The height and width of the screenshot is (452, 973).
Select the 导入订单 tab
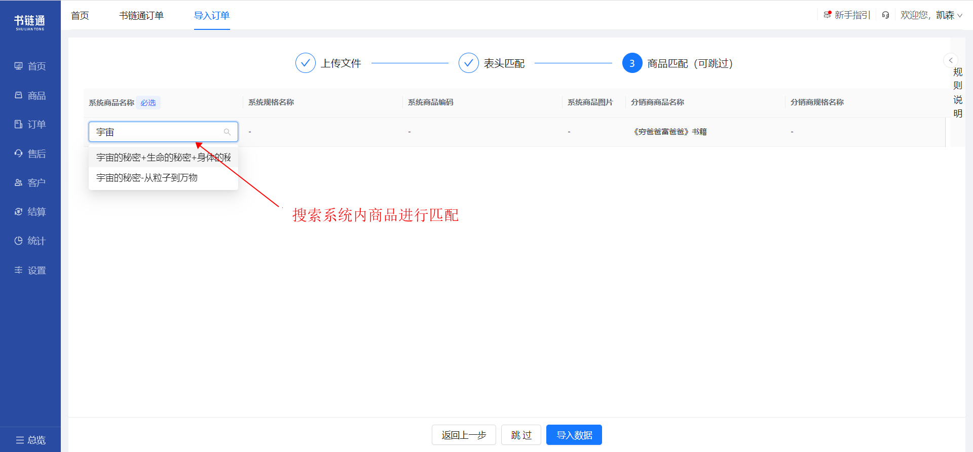(x=212, y=16)
